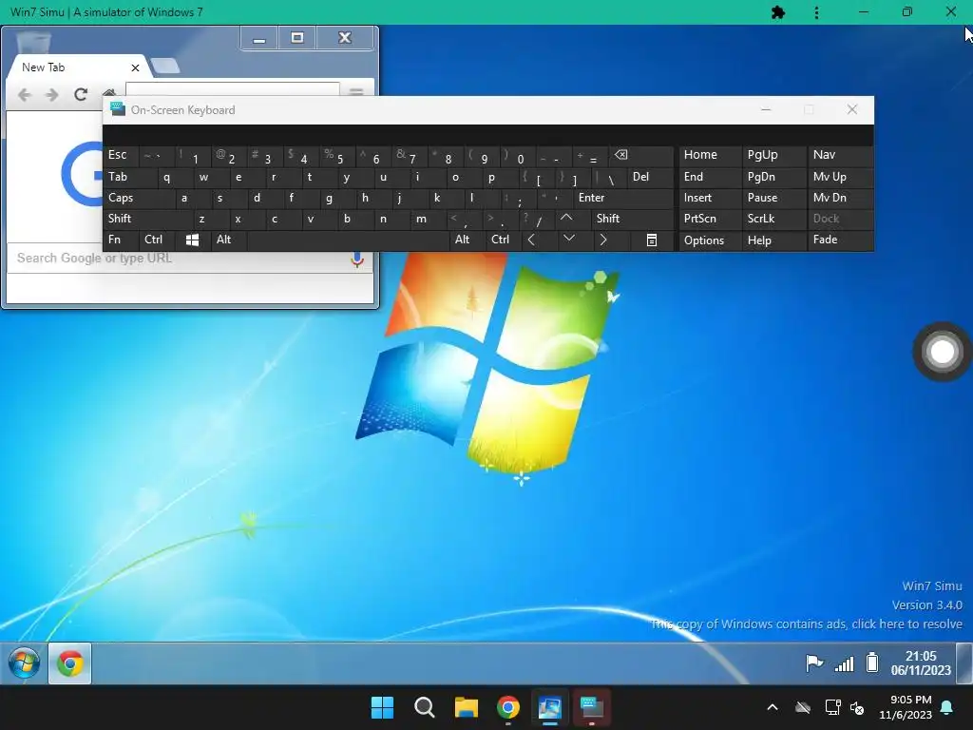Open the three-dot menu in title bar
Viewport: 973px width, 730px height.
tap(816, 11)
